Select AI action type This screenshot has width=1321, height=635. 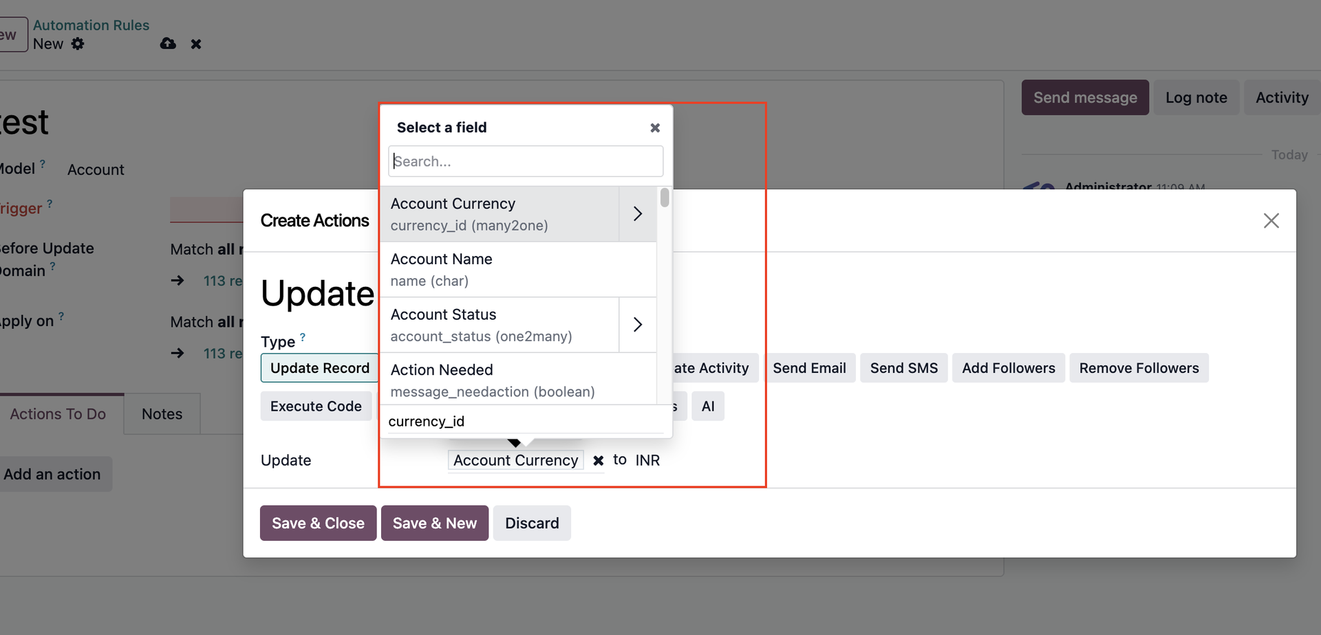tap(708, 407)
